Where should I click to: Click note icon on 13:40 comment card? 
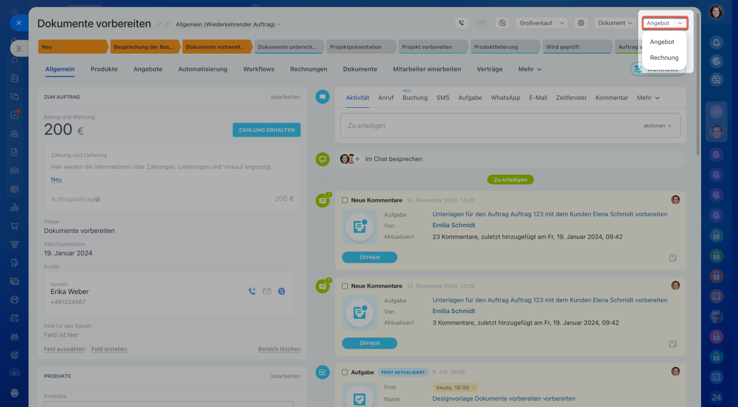(x=673, y=258)
